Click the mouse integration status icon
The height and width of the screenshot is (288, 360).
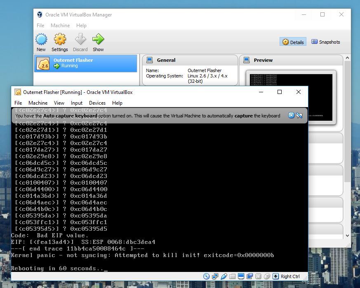click(267, 276)
